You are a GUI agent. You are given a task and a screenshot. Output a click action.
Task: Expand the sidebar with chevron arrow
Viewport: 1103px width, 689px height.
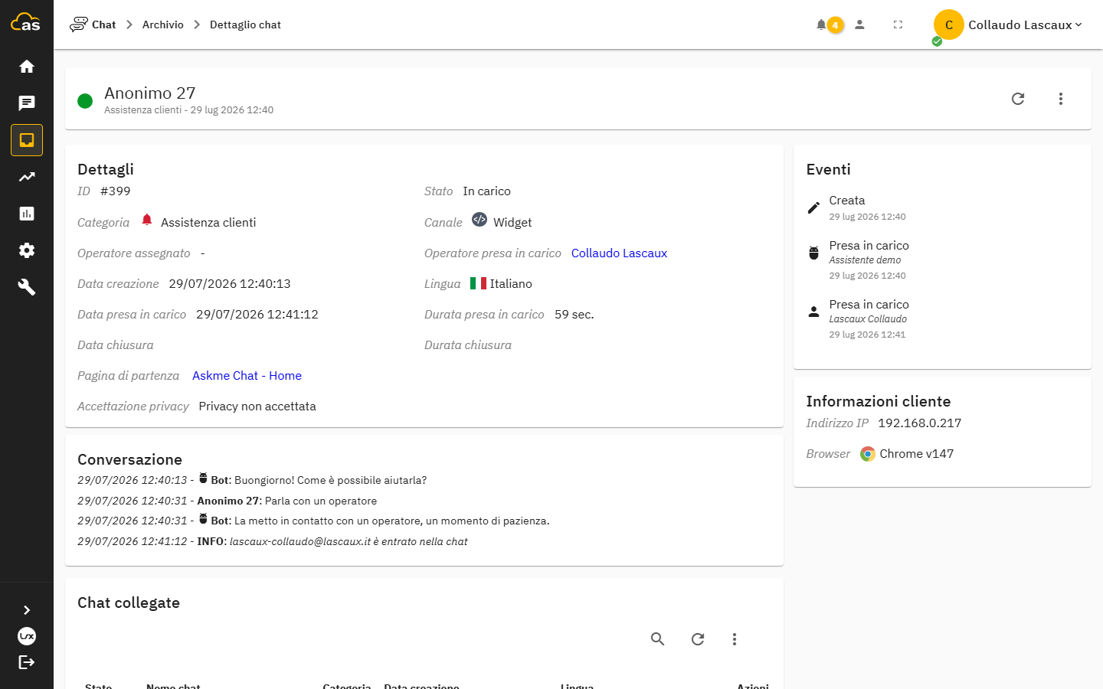pyautogui.click(x=27, y=610)
